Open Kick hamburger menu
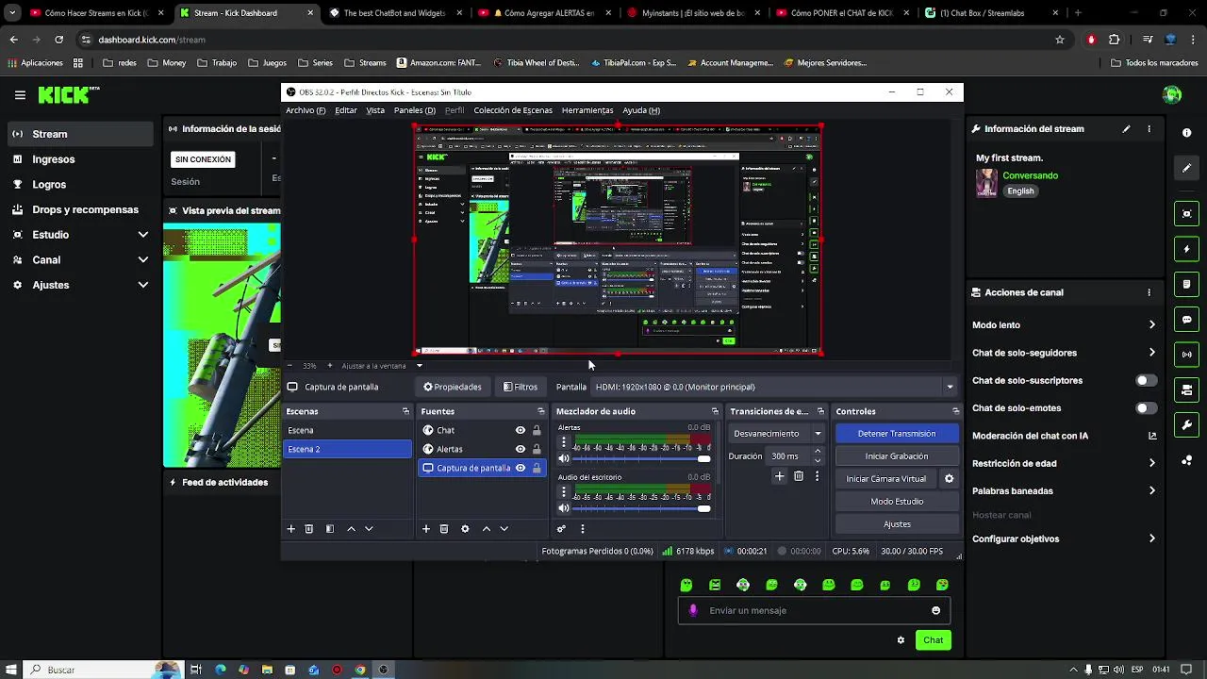Viewport: 1207px width, 679px height. tap(20, 95)
